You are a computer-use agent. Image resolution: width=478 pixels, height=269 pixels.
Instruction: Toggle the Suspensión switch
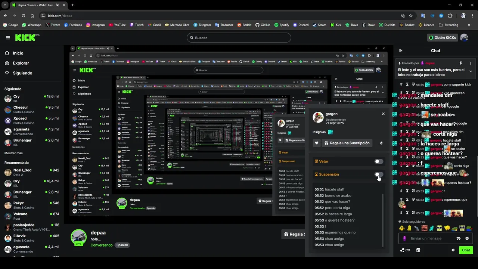(379, 174)
